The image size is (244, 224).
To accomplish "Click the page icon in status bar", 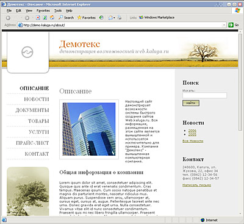I will (4, 220).
